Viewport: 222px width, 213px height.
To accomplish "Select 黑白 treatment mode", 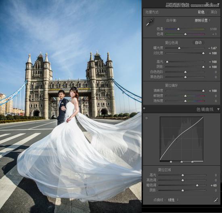I will point(214,12).
